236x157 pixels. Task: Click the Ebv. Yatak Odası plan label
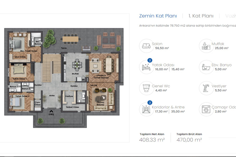click(29, 51)
